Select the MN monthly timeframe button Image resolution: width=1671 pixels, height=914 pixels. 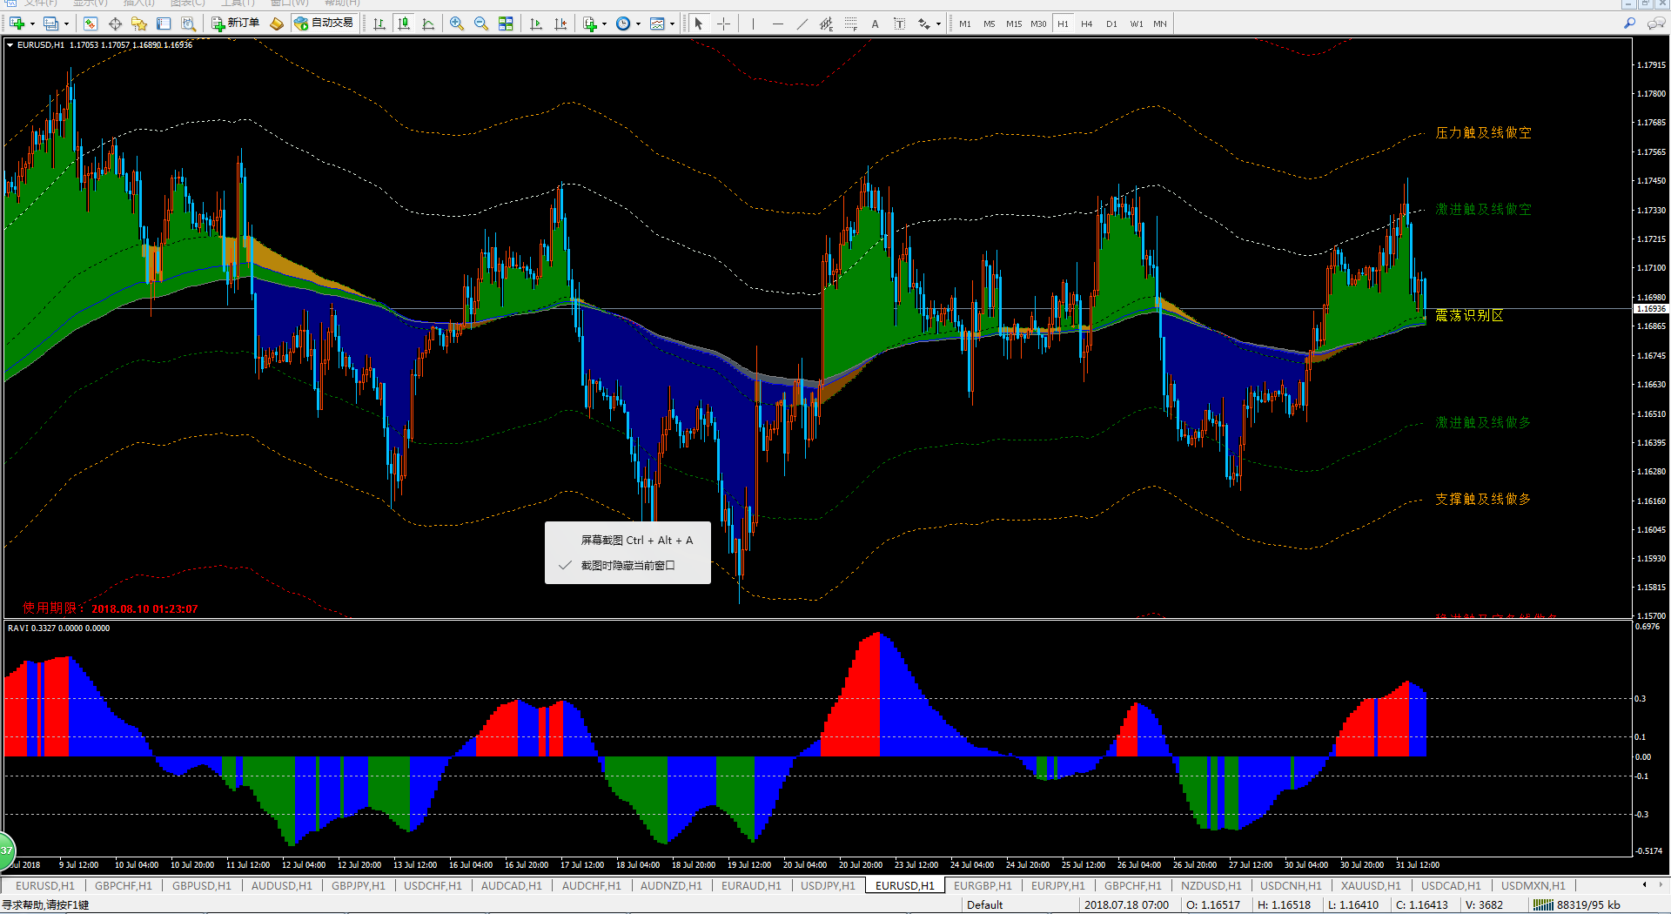pos(1160,24)
